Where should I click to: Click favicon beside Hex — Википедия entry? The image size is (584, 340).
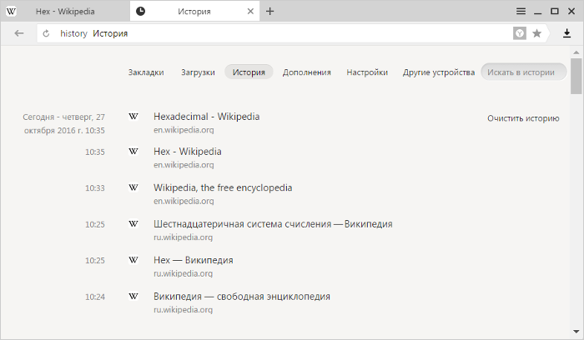click(x=133, y=260)
